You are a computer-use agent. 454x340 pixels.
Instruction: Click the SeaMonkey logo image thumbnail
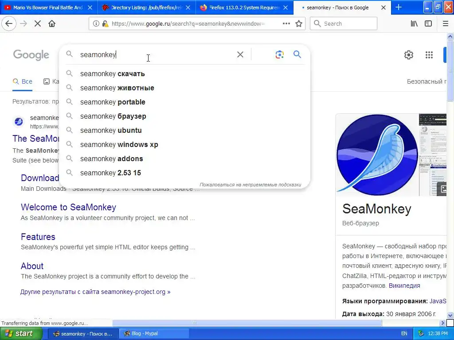[x=377, y=155]
